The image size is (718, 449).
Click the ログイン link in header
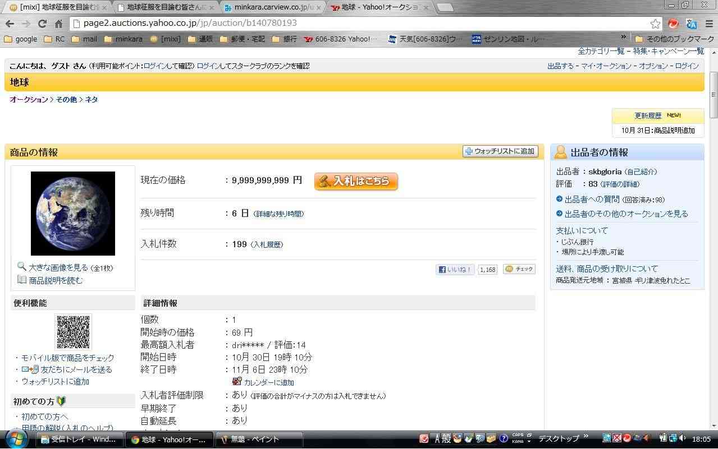click(x=687, y=66)
